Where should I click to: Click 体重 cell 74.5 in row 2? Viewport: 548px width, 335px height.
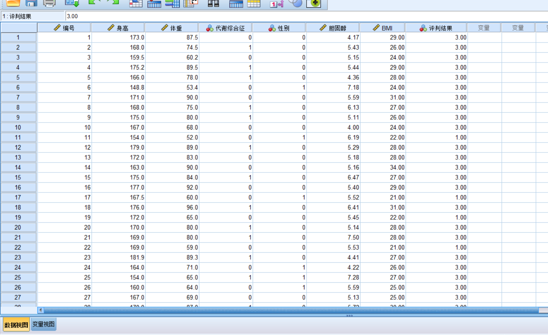[x=172, y=47]
